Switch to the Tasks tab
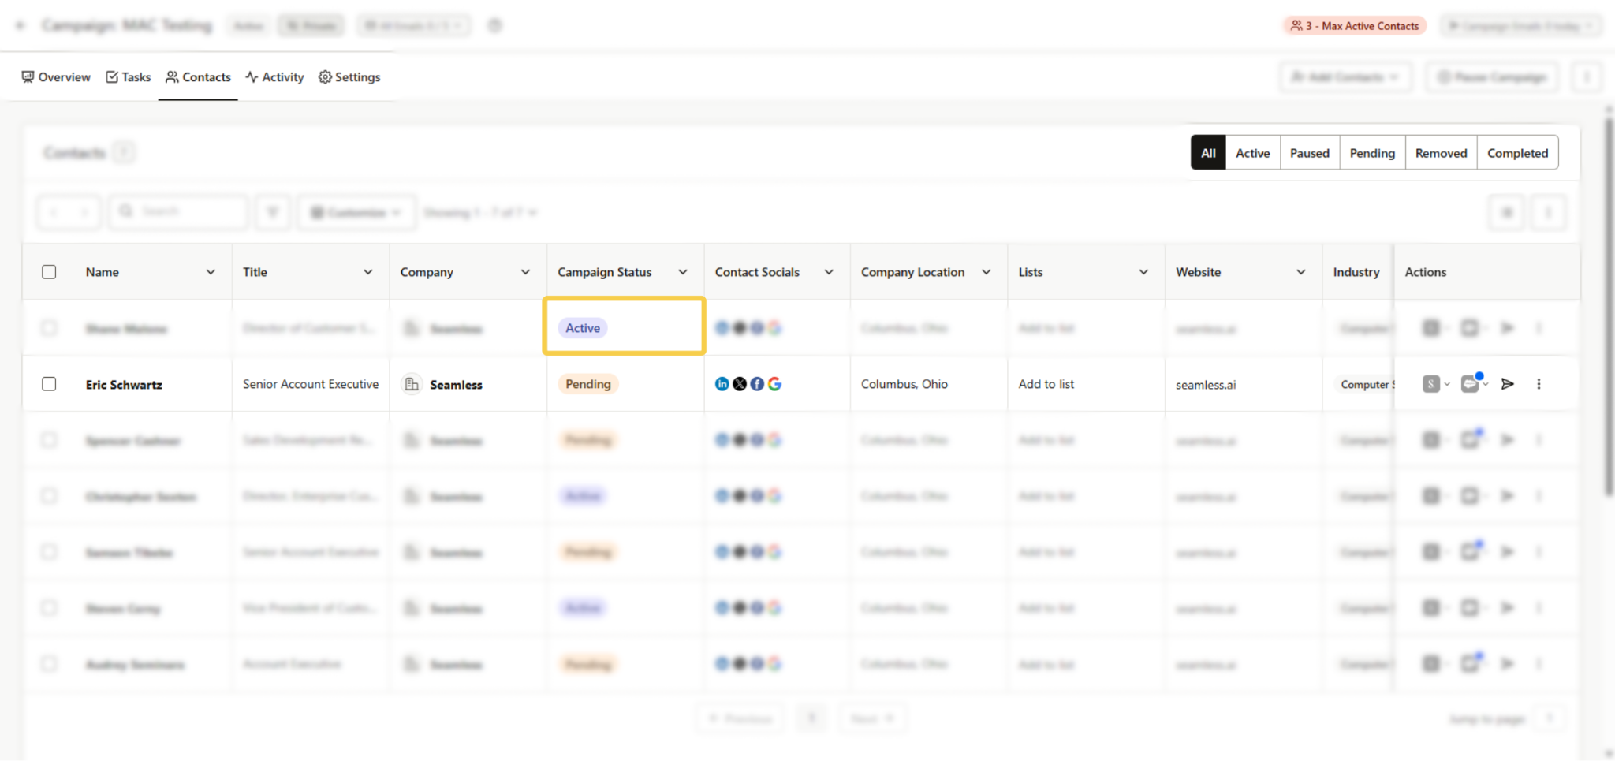1615x761 pixels. 129,77
